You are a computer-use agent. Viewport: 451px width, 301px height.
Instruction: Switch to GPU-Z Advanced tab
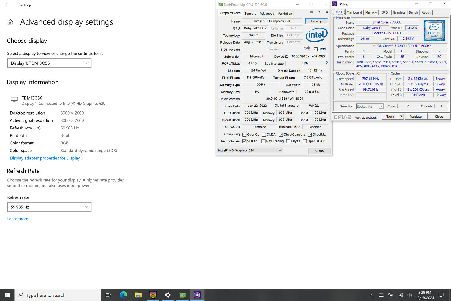267,13
